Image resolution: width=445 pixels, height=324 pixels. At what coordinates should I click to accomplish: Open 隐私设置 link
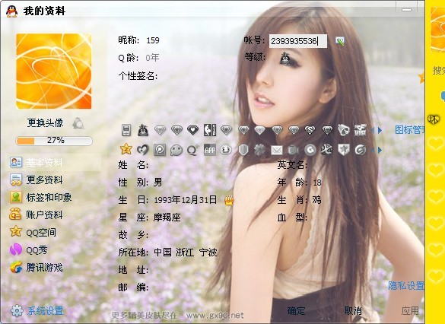[x=406, y=285]
